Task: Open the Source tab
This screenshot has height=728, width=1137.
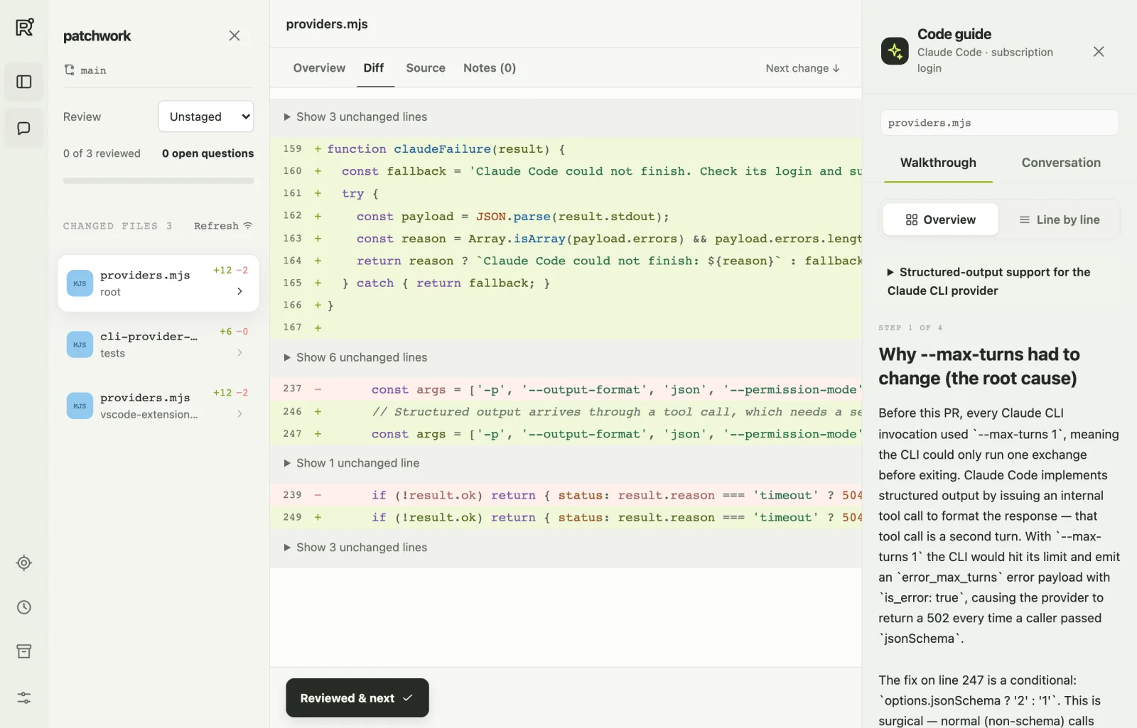Action: [x=426, y=68]
